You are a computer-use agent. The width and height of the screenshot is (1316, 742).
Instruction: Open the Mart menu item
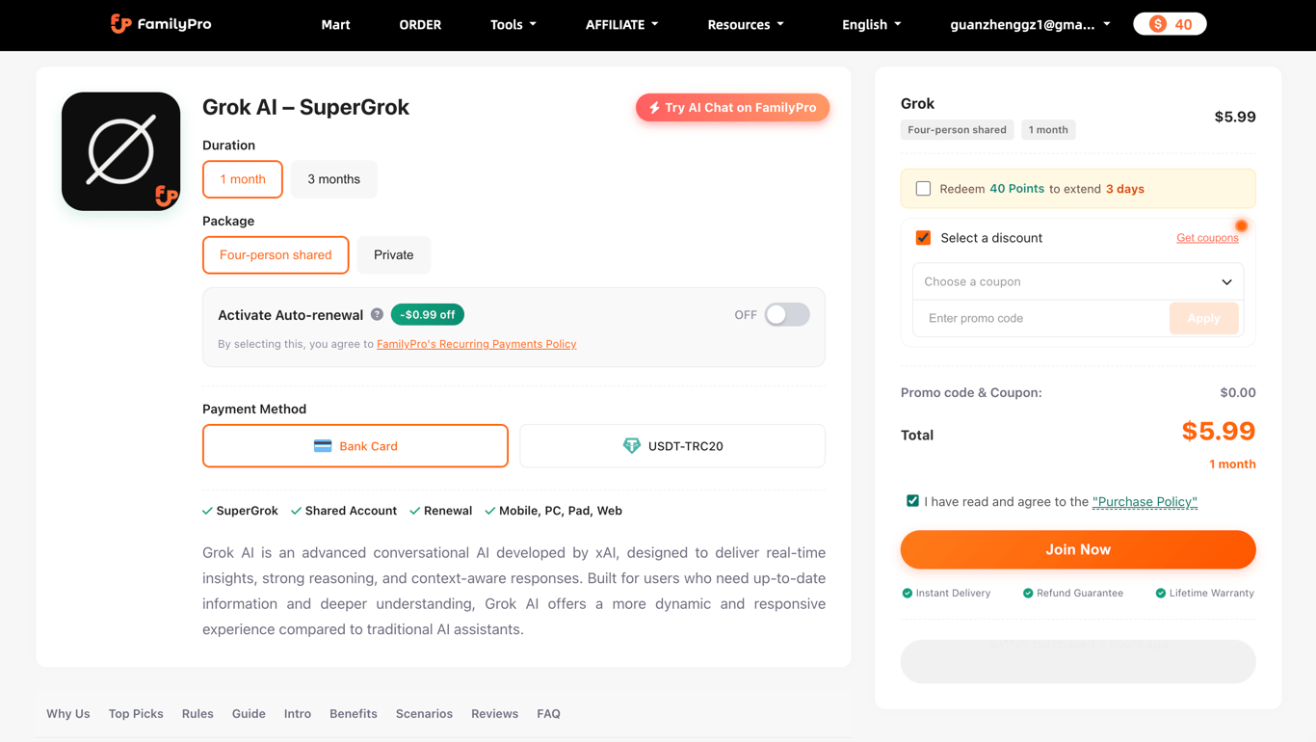(x=335, y=25)
